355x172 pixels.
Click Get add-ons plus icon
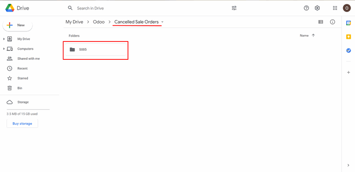point(348,72)
